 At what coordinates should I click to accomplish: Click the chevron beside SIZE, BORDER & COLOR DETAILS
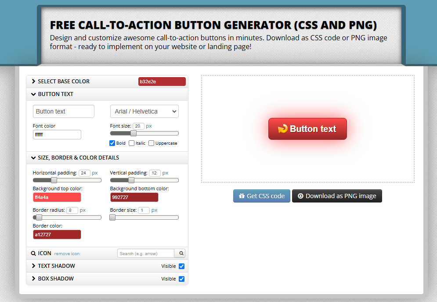pos(33,158)
